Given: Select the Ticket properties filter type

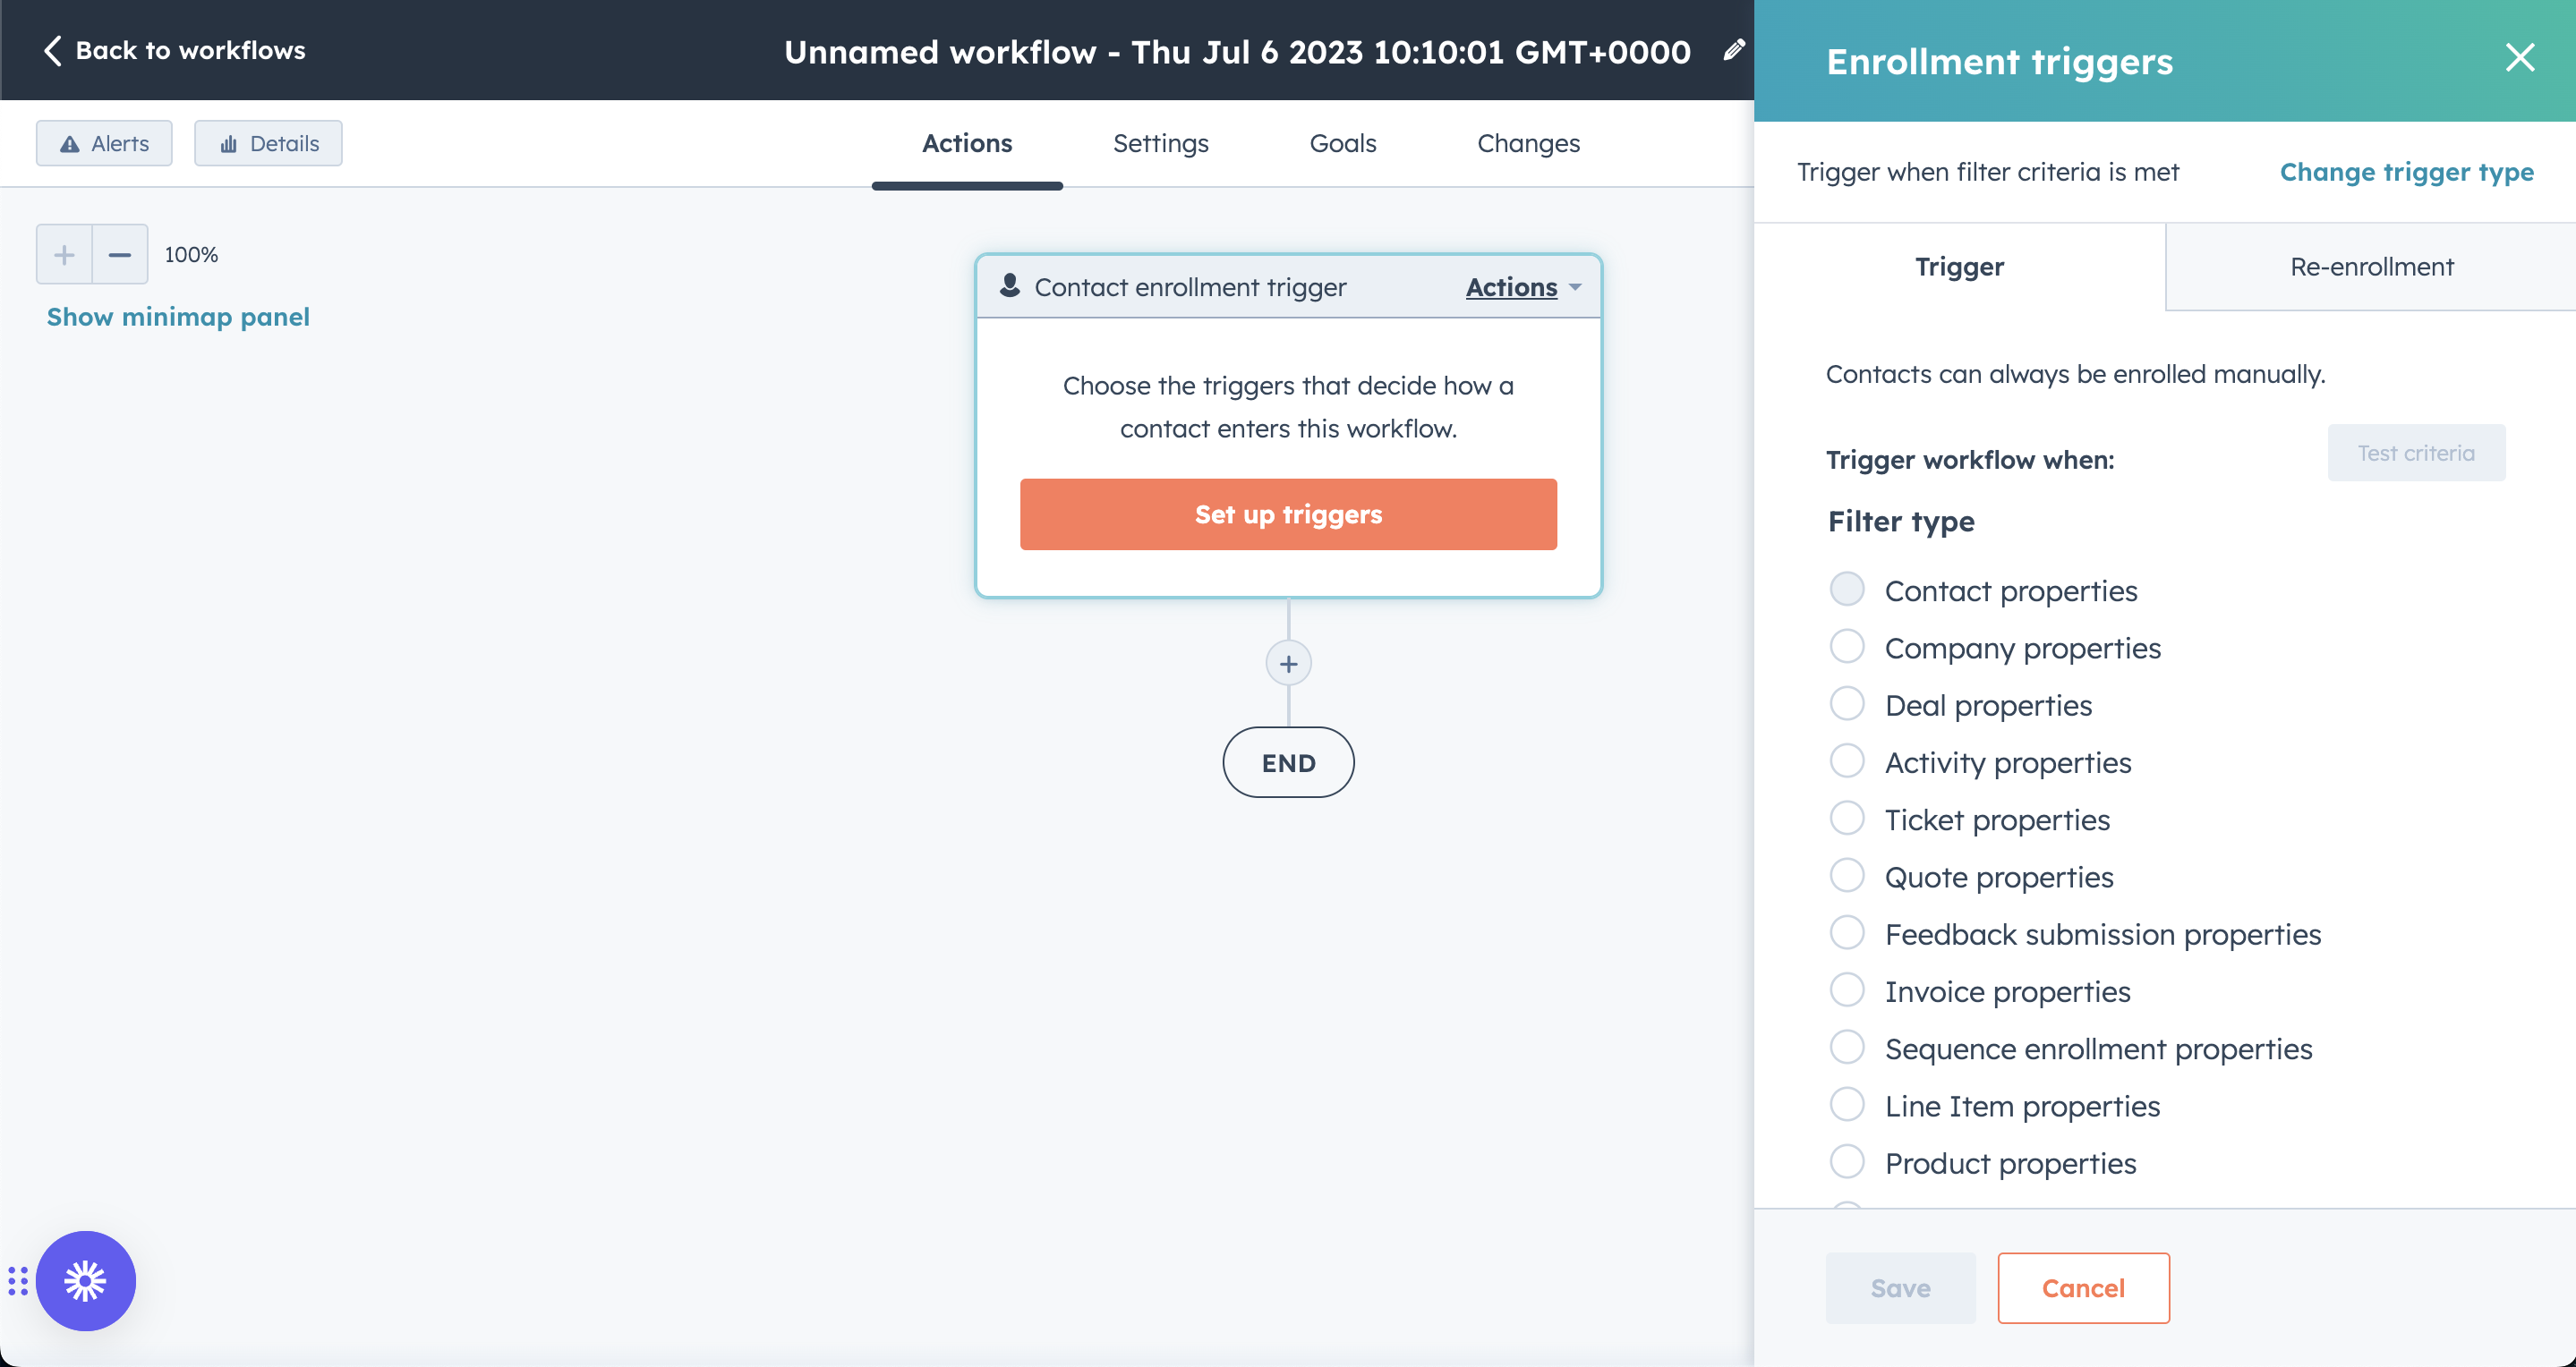Looking at the screenshot, I should tap(1847, 818).
